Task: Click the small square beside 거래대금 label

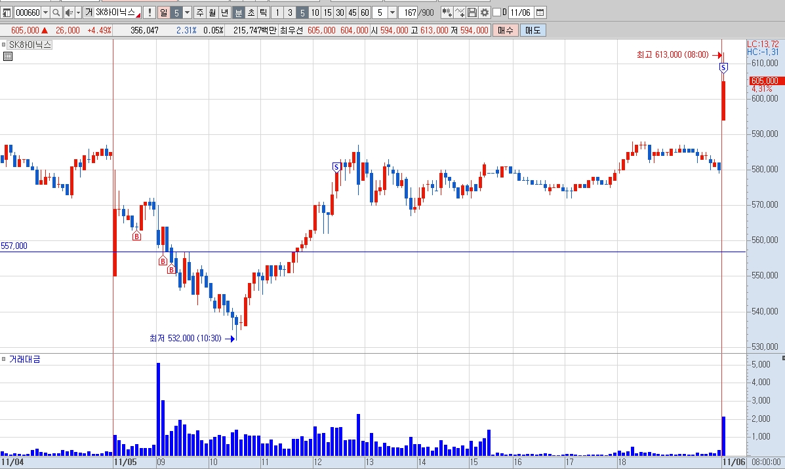Action: pos(3,359)
